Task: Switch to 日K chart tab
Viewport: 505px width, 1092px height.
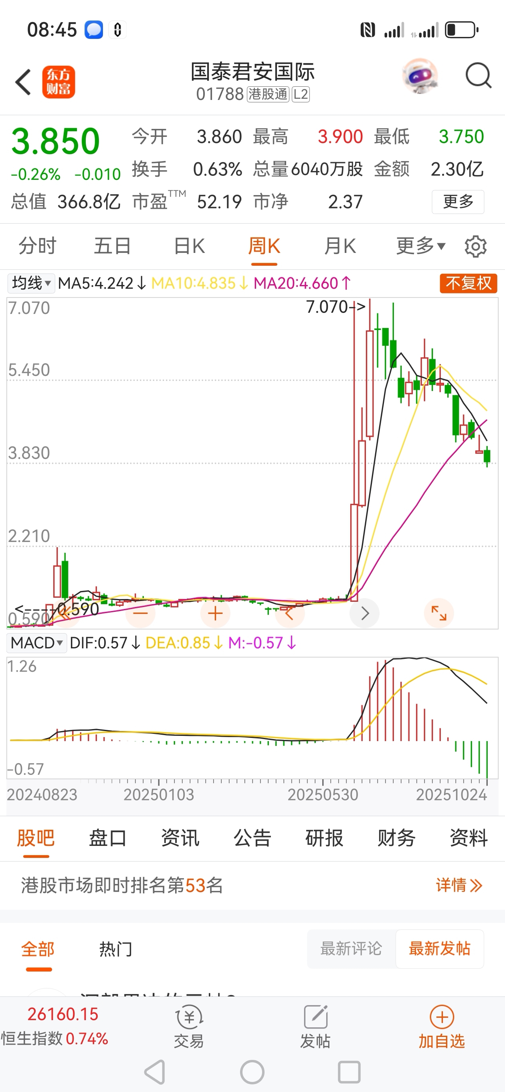Action: [x=189, y=246]
